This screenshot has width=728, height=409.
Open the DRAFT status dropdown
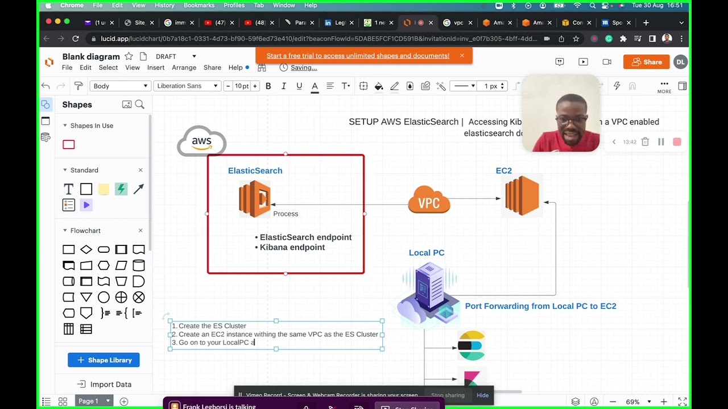pyautogui.click(x=176, y=56)
